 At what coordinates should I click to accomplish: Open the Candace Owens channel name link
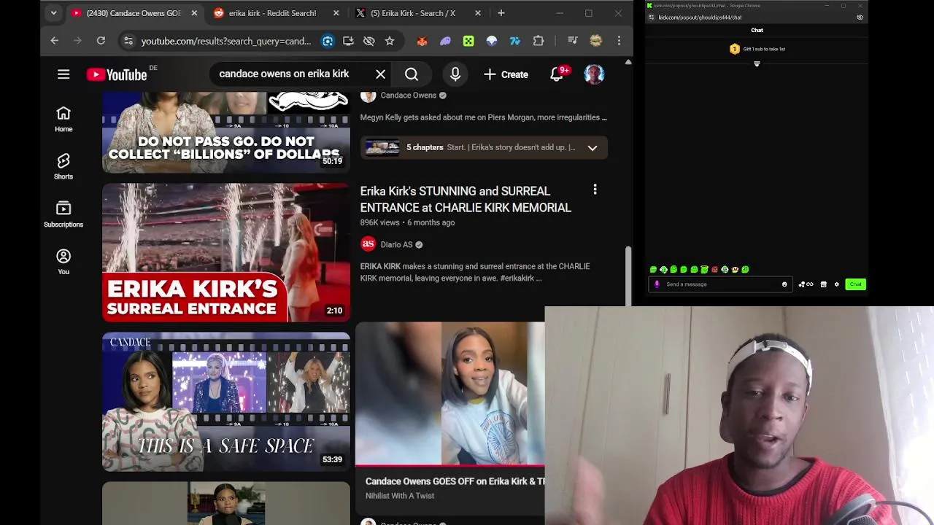click(408, 96)
